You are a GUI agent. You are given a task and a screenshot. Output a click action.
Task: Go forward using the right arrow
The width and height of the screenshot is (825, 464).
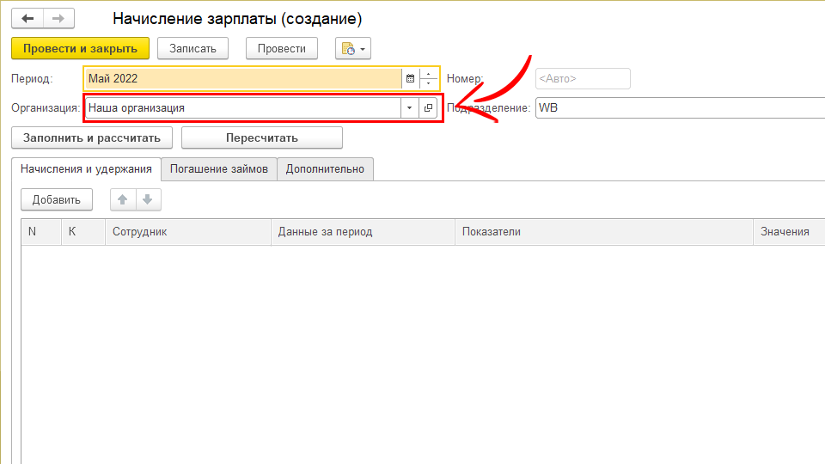tap(58, 18)
